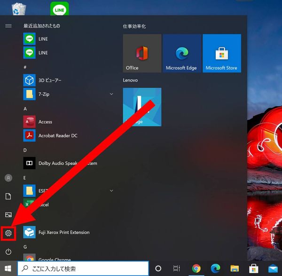Select the LINE desktop shortcut
The image size is (282, 276).
pyautogui.click(x=60, y=8)
